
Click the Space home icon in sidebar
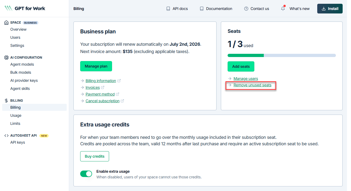[6, 23]
